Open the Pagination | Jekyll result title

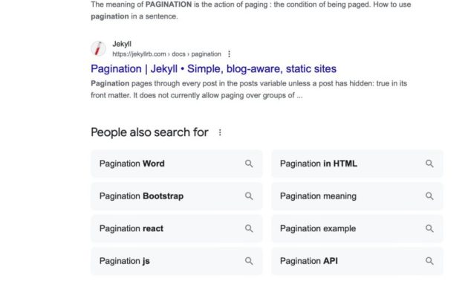pyautogui.click(x=213, y=69)
